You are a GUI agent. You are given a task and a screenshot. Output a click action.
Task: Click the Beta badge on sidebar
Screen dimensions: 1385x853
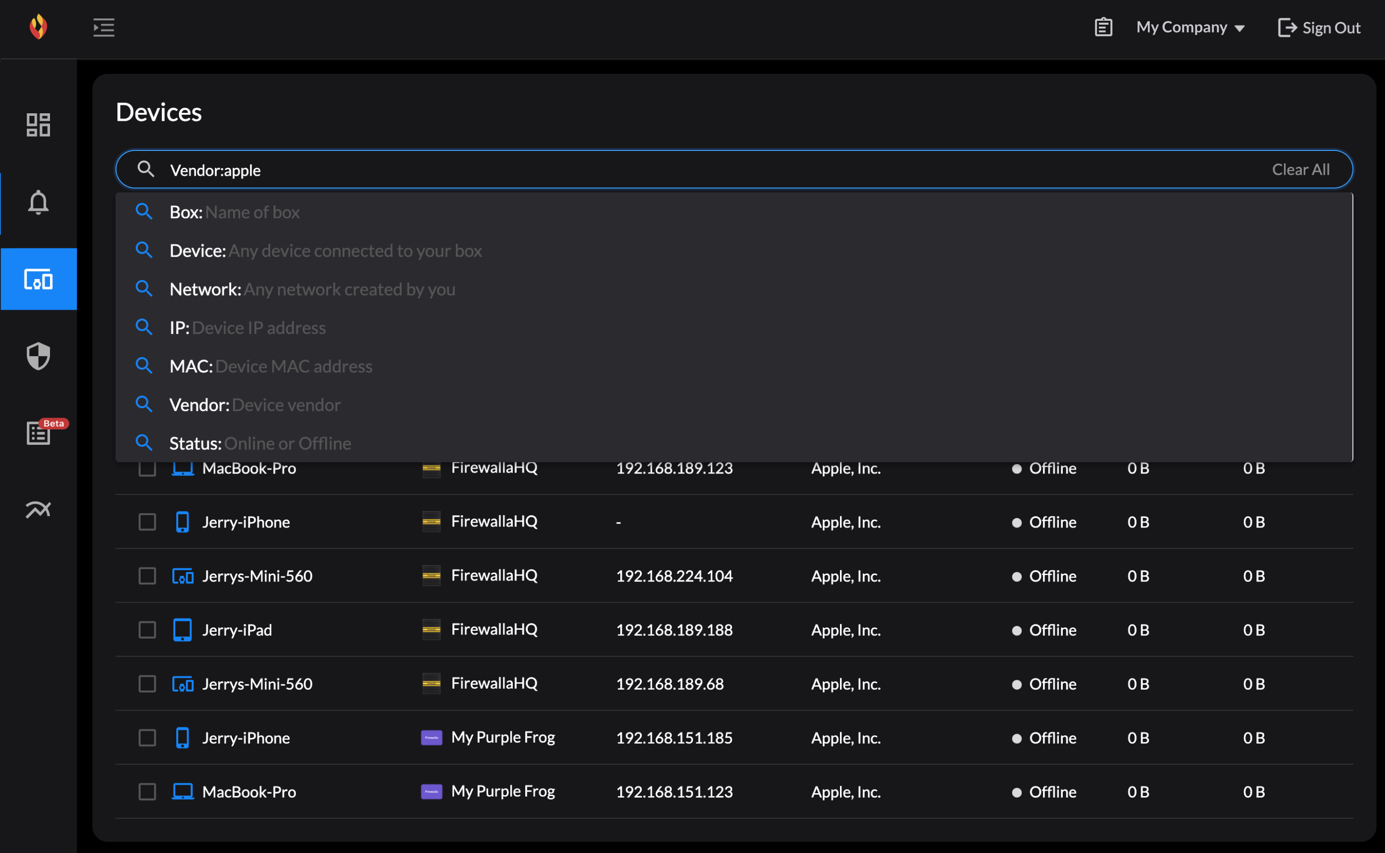(54, 423)
